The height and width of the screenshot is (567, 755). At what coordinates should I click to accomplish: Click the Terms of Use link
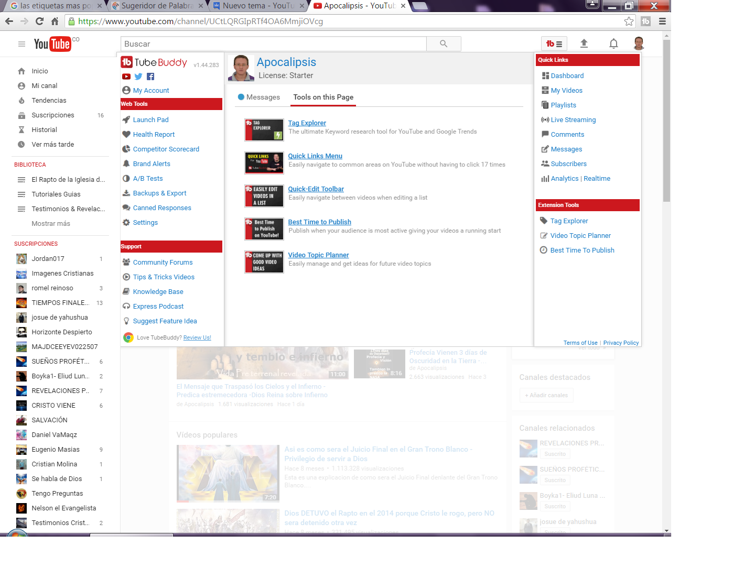click(x=580, y=343)
